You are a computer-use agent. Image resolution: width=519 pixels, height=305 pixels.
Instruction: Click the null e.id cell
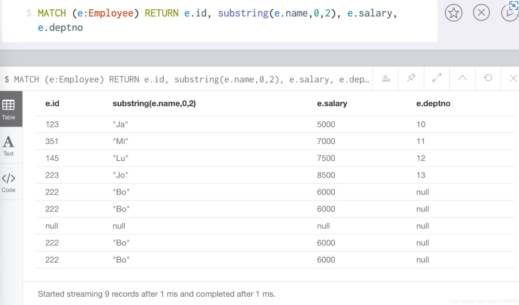pyautogui.click(x=52, y=226)
